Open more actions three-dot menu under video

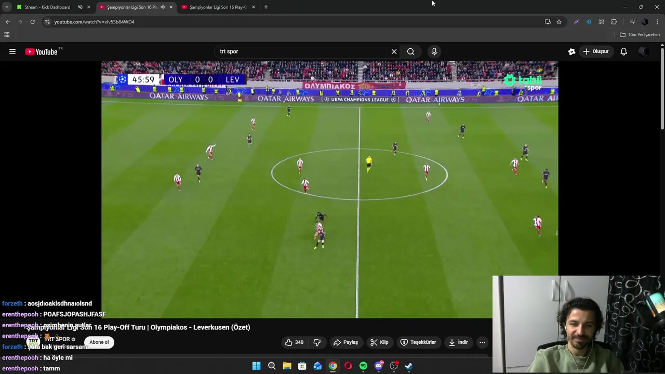click(482, 342)
